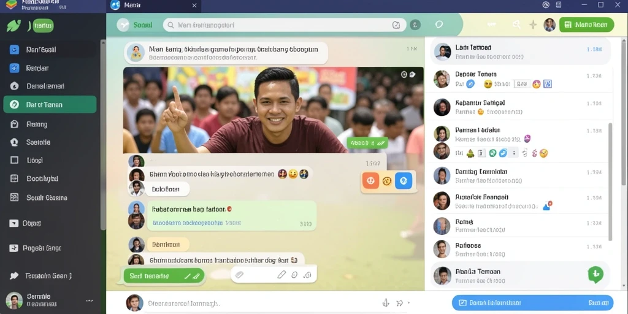
Task: Click the blue button with edit icon bottom right
Action: pyautogui.click(x=533, y=303)
